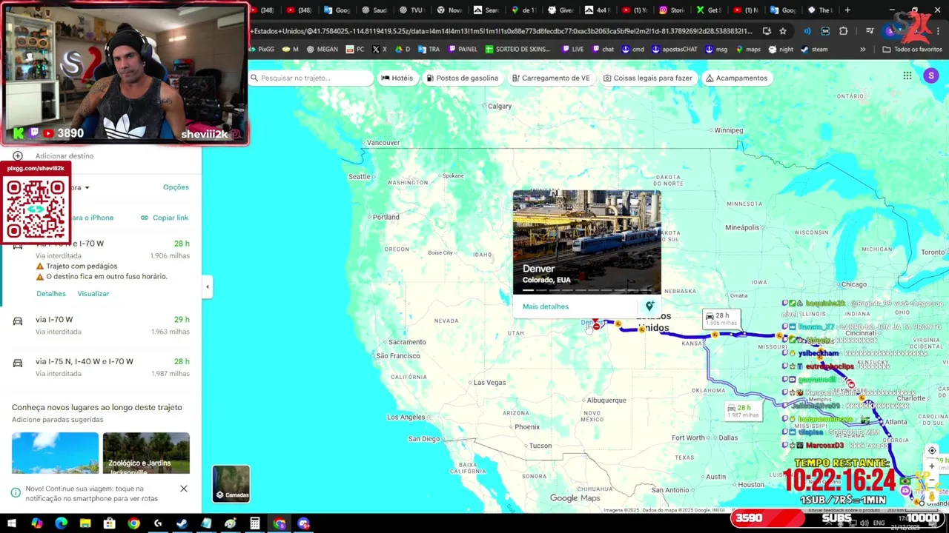Select the via I-70 W 29 h route
This screenshot has height=533, width=949.
click(x=101, y=326)
